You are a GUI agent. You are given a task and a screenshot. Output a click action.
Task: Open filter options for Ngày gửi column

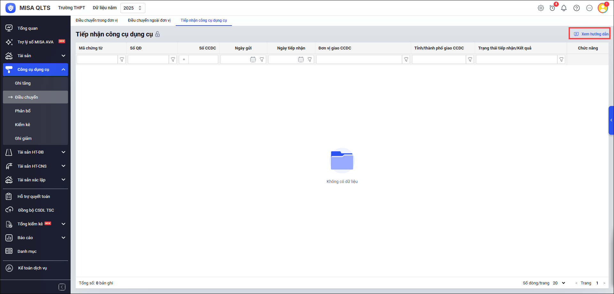(262, 59)
